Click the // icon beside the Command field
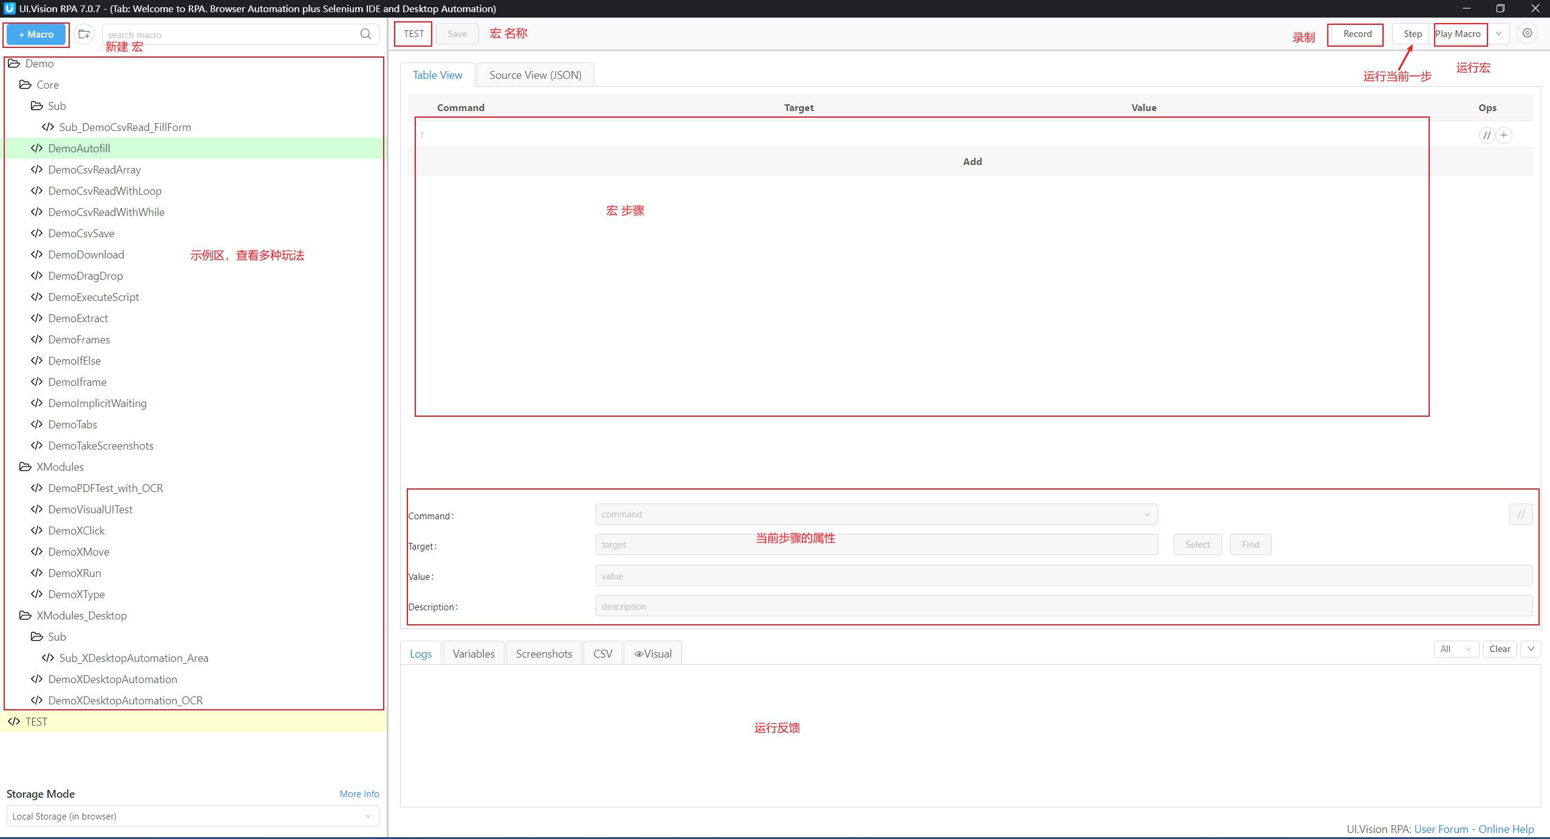Viewport: 1550px width, 839px height. pos(1521,514)
